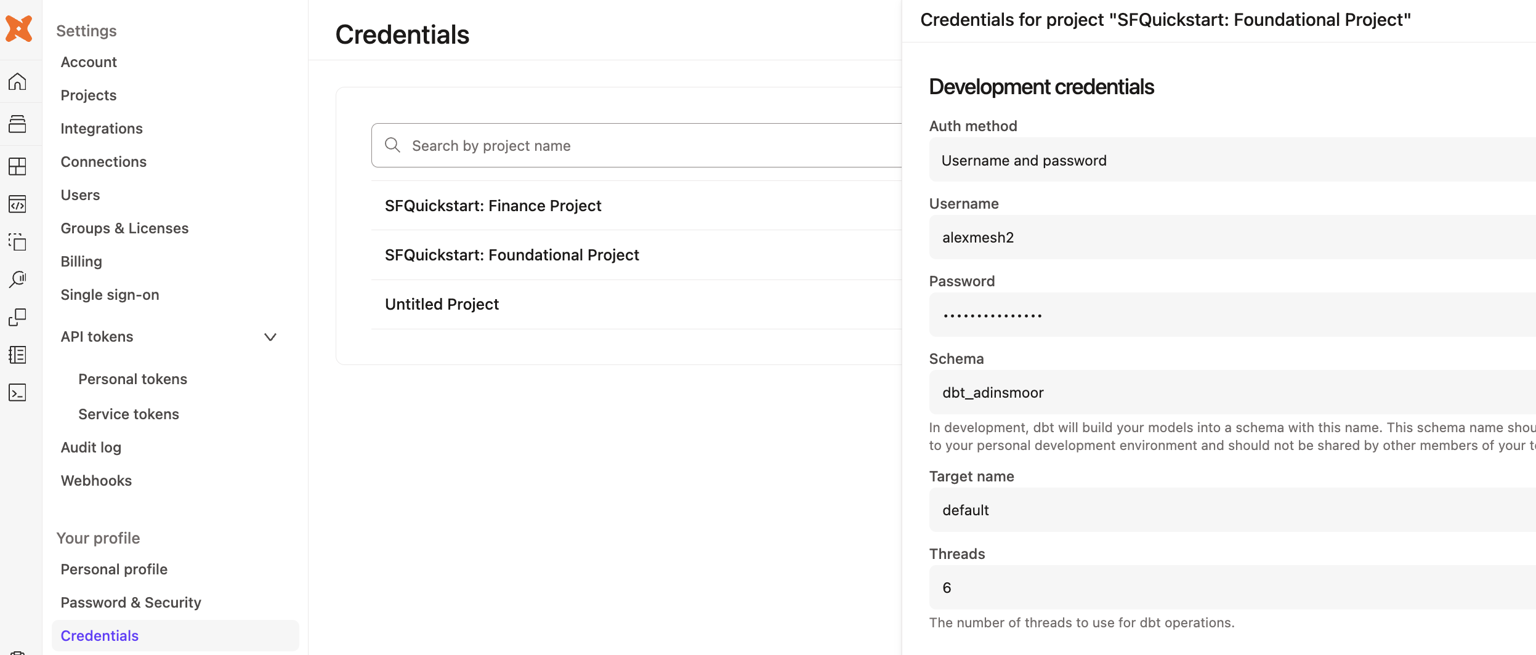1536x655 pixels.
Task: Click the dbt logo icon
Action: coord(18,28)
